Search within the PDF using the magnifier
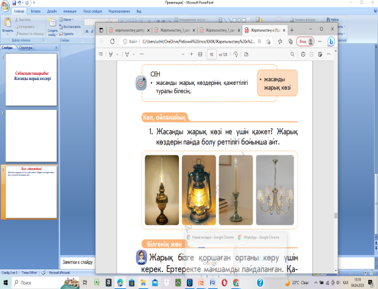Screen dimensions: 378x289 click(x=293, y=54)
